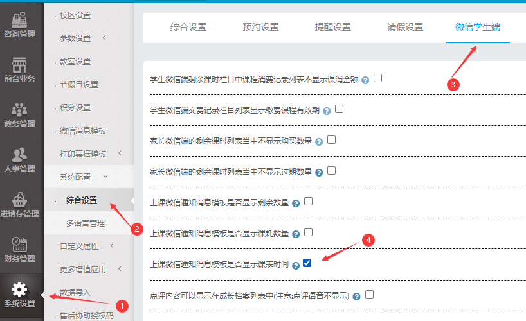Open 微信消息模板 in the side menu
This screenshot has height=321, width=526.
(83, 131)
